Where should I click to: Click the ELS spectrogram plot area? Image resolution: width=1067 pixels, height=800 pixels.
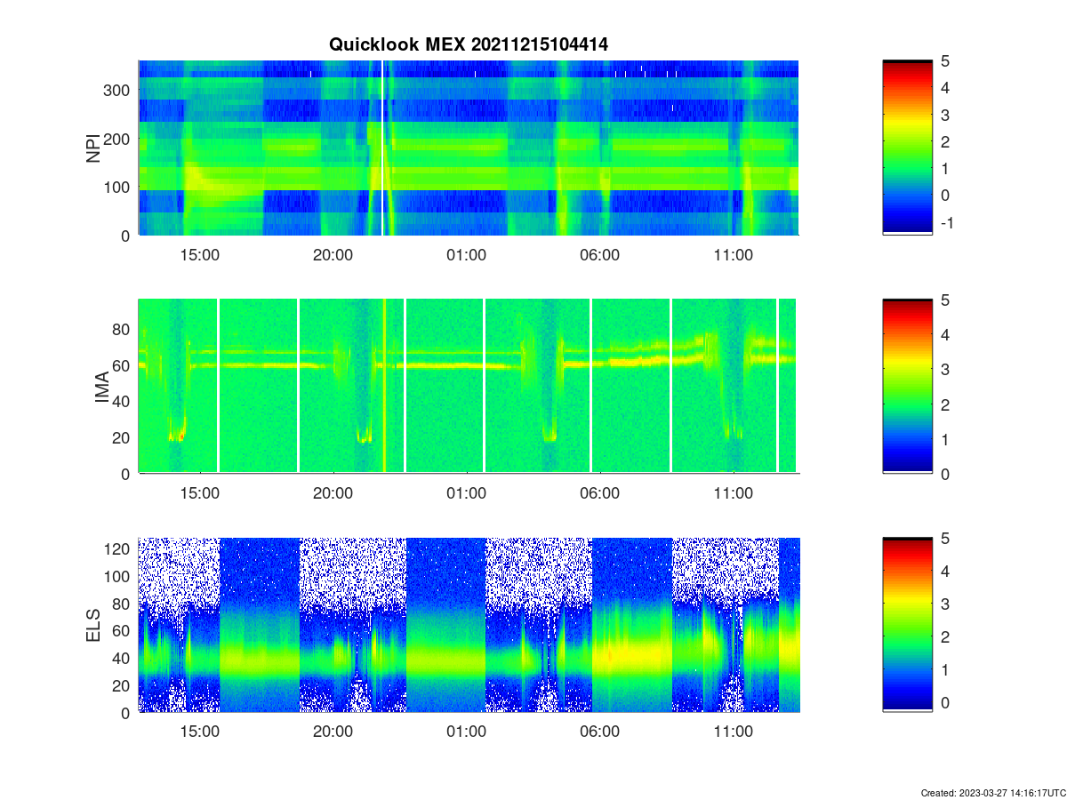[x=469, y=625]
